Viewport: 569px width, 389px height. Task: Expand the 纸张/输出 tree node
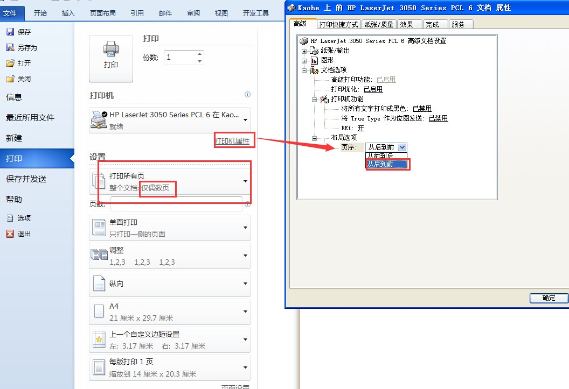[304, 51]
